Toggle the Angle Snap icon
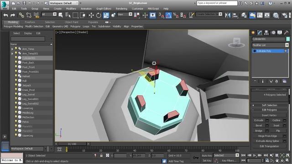Viewport: 292px width, 164px height. click(168, 15)
